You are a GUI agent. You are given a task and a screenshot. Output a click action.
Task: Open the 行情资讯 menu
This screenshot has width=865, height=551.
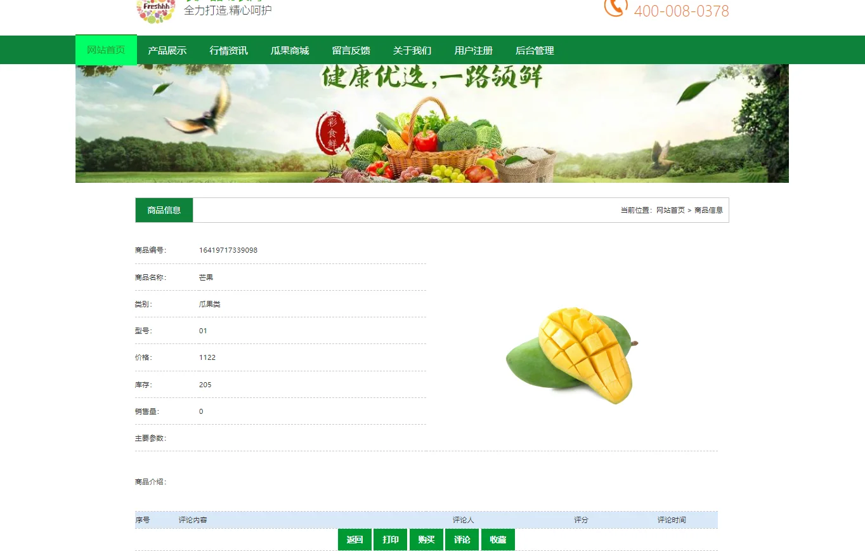(228, 50)
